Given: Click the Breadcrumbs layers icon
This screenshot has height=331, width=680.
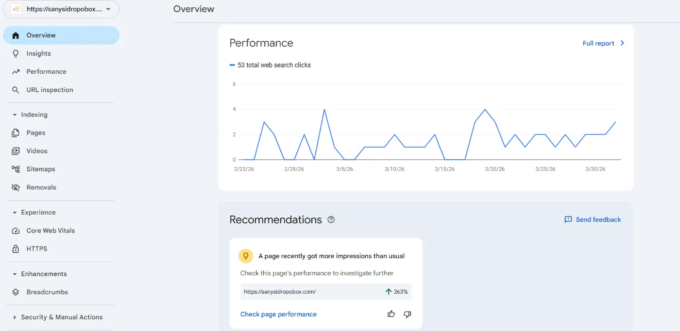Looking at the screenshot, I should point(16,292).
